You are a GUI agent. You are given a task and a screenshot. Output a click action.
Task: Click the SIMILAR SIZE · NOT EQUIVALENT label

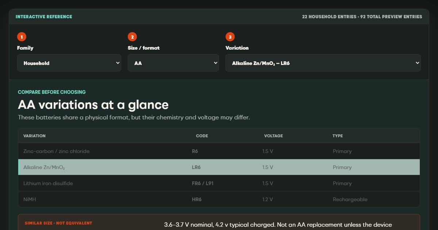[x=58, y=223]
